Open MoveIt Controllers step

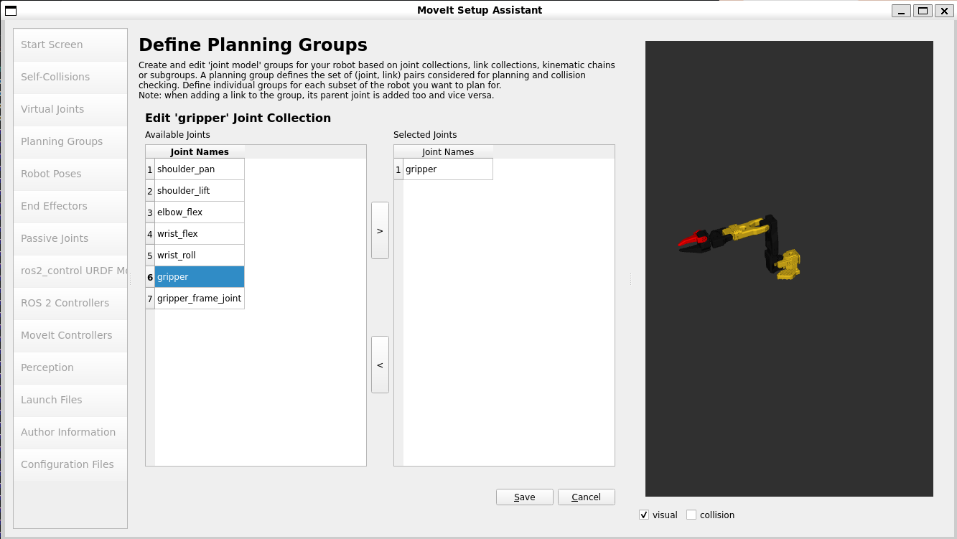tap(70, 335)
